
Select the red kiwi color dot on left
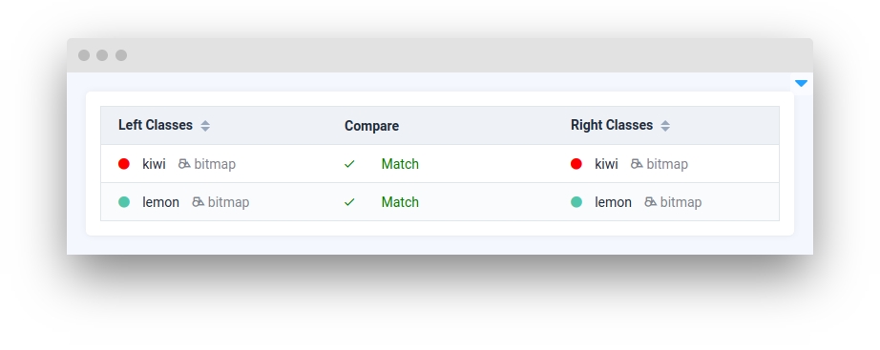(x=124, y=164)
